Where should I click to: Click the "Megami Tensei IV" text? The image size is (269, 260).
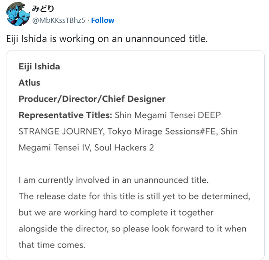tap(55, 147)
